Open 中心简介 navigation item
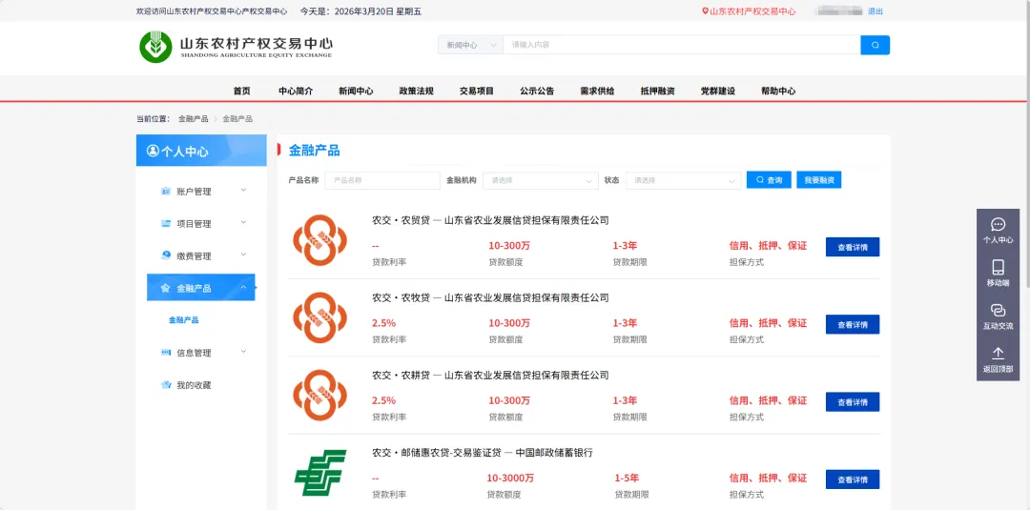Image resolution: width=1030 pixels, height=510 pixels. [296, 92]
